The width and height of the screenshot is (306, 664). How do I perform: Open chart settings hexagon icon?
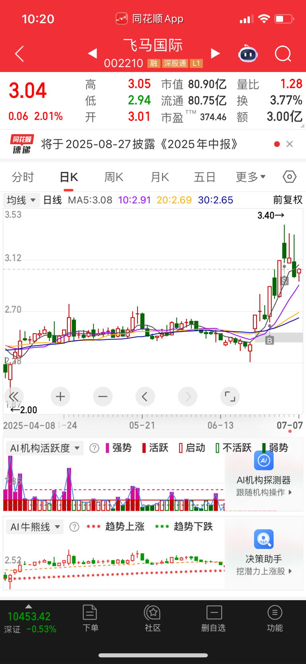coord(290,176)
